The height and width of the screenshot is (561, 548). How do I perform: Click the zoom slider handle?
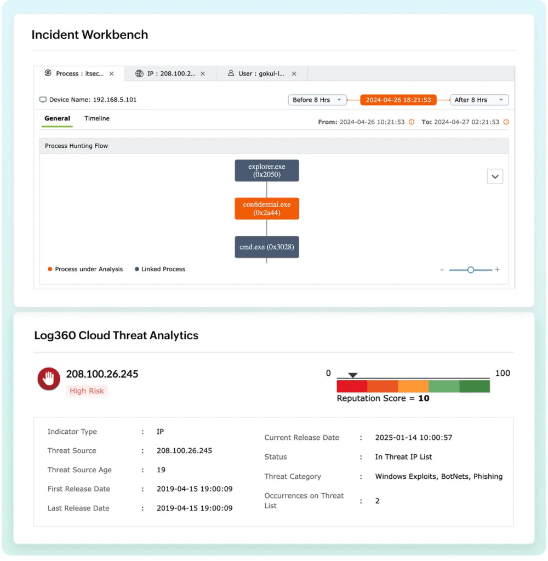pos(470,270)
